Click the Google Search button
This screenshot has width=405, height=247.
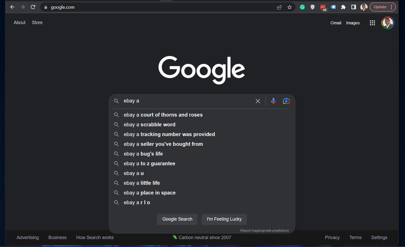177,219
